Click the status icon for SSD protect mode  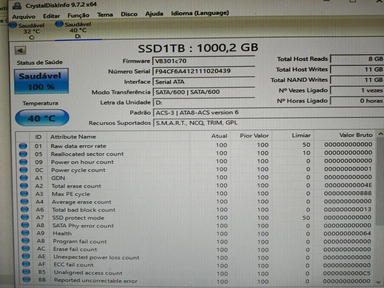pos(25,217)
